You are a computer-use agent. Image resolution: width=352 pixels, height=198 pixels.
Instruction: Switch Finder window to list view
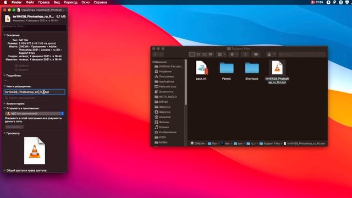[198, 54]
